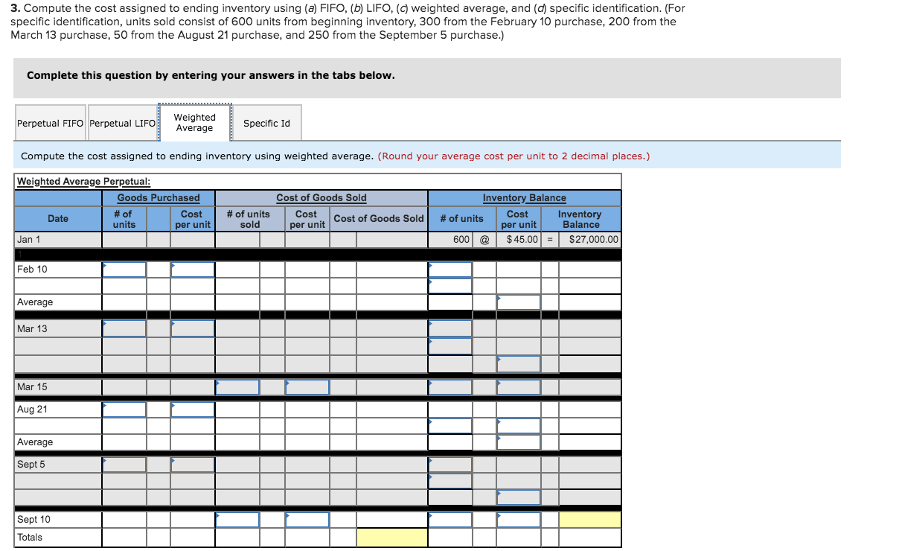Select Feb 10 purchased cost per unit field
Viewport: 899px width, 551px height.
click(x=193, y=270)
